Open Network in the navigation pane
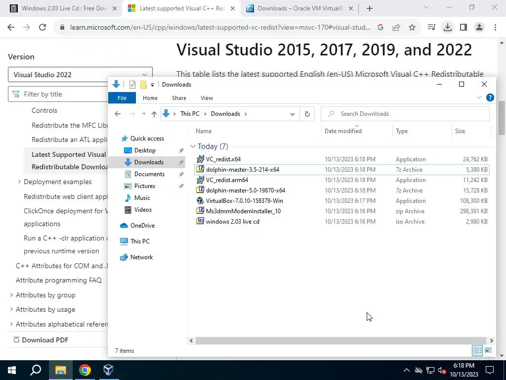Image resolution: width=506 pixels, height=380 pixels. (141, 257)
